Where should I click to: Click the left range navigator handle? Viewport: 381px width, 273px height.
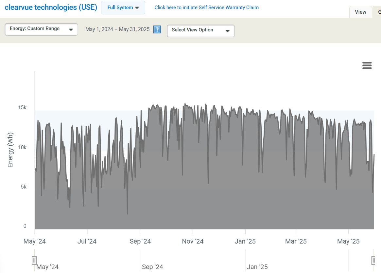(34, 260)
